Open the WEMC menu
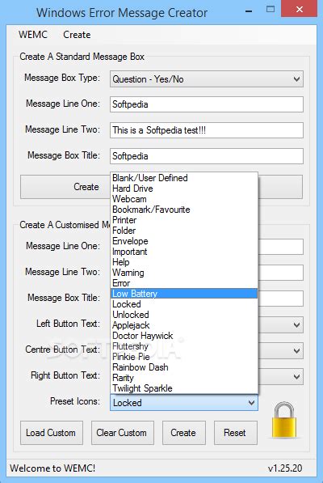The image size is (323, 483). coord(33,35)
